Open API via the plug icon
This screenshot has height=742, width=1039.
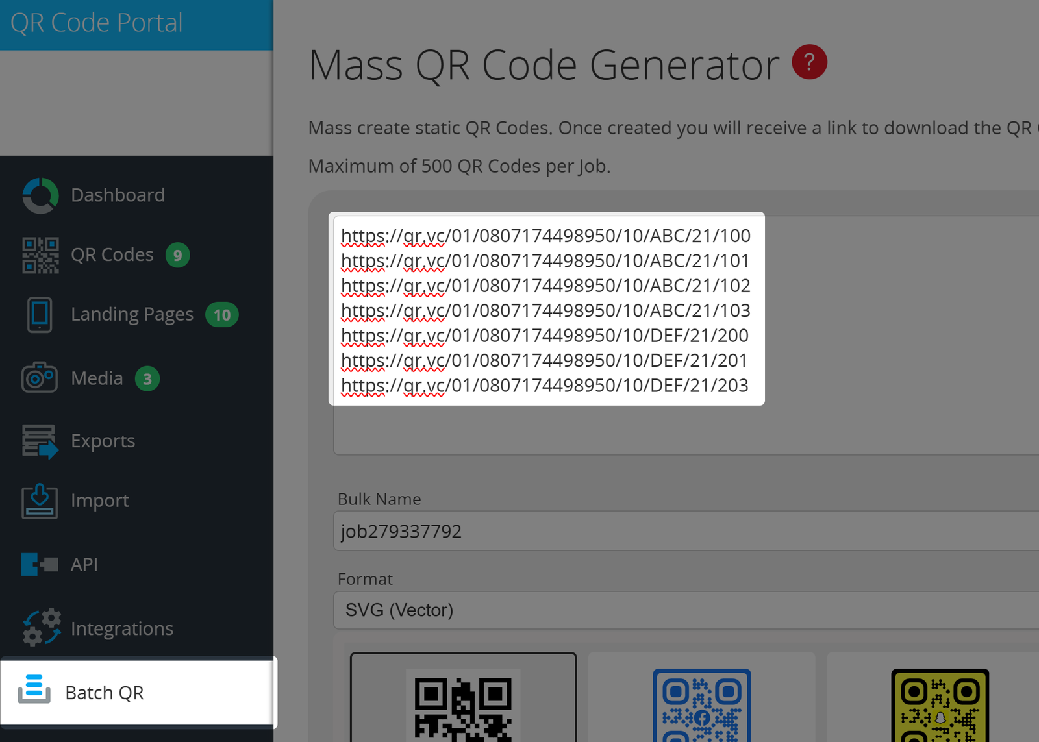[x=40, y=564]
